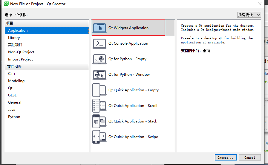Pick the Qt Quick Application - Swipe label

pos(133,137)
